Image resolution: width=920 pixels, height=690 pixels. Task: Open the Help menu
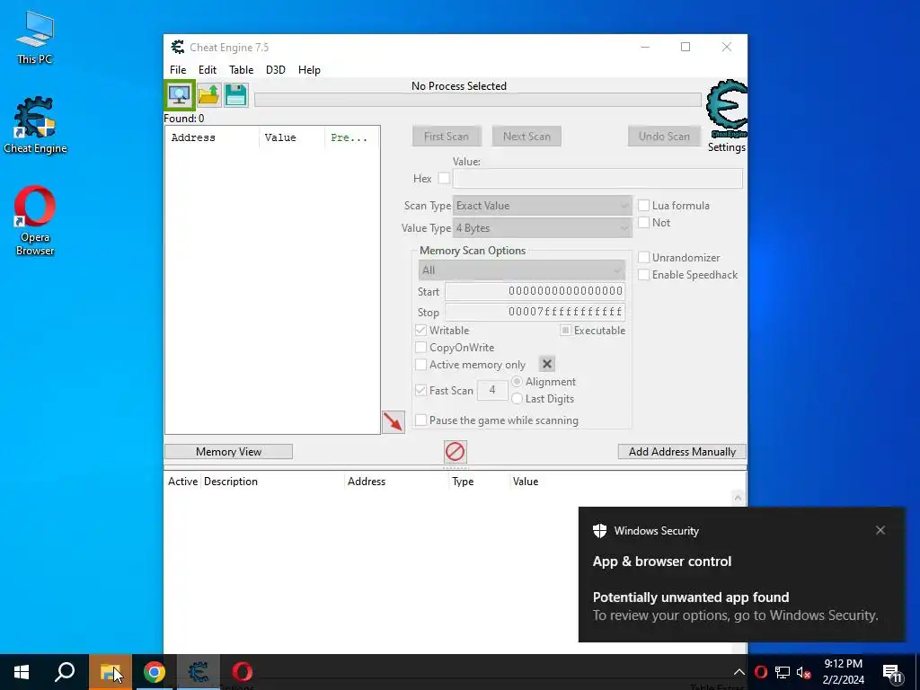click(x=309, y=70)
